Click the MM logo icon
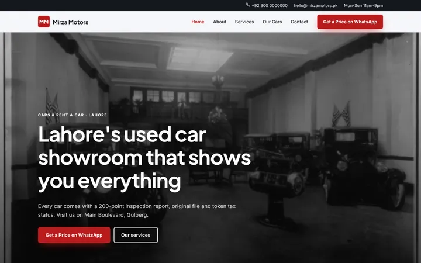The height and width of the screenshot is (263, 421). 44,22
